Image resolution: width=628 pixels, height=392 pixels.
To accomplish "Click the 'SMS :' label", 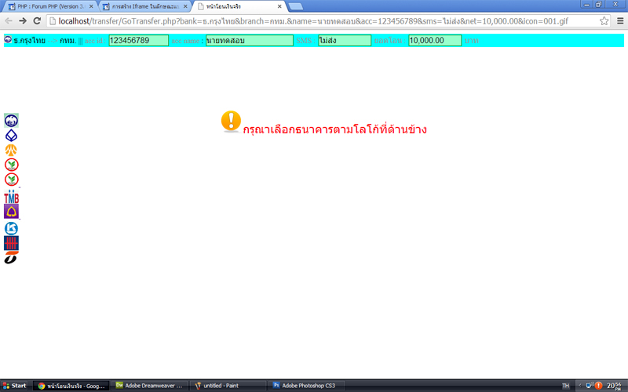I will [x=305, y=41].
